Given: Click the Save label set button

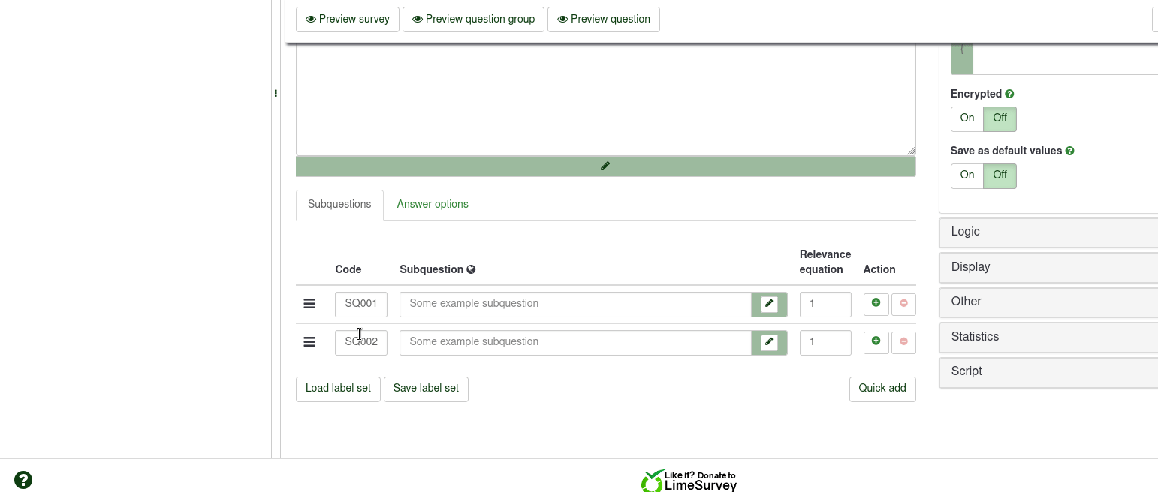Looking at the screenshot, I should 426,388.
